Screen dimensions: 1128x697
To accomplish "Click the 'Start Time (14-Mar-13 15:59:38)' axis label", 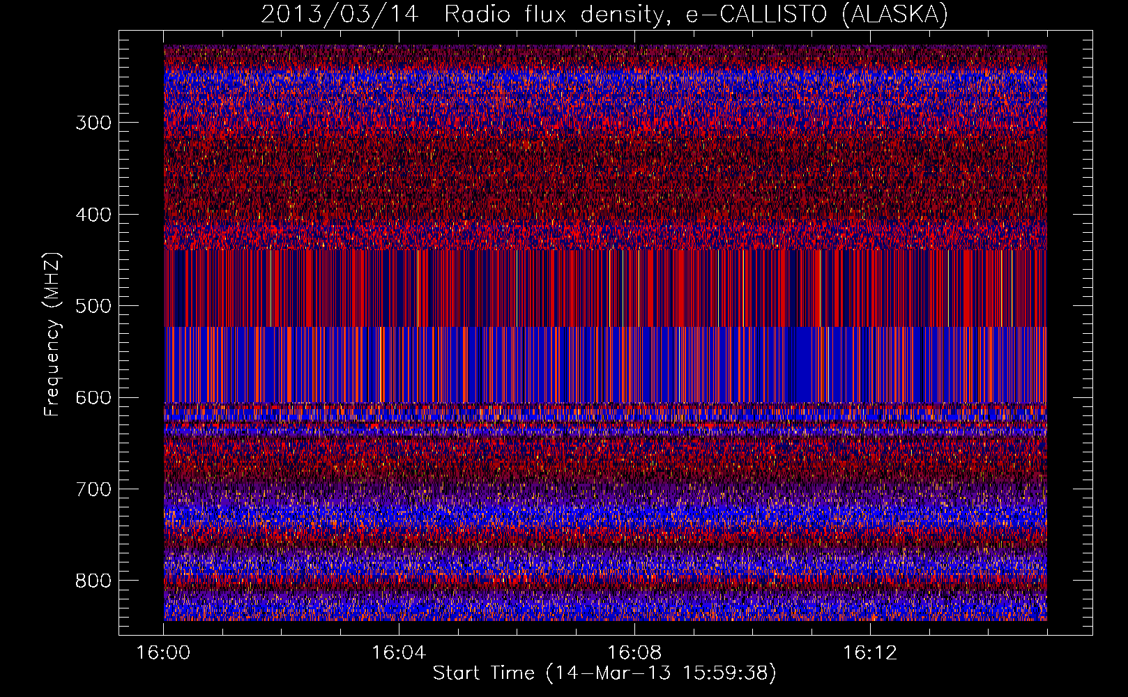I will 604,673.
